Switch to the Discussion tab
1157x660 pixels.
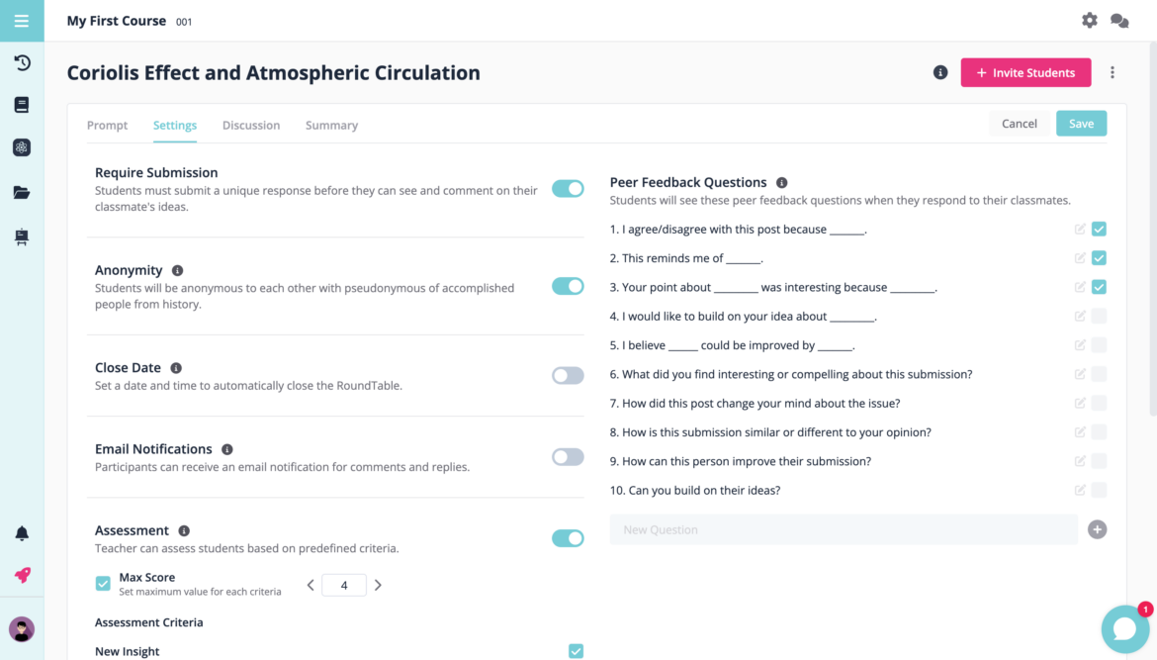(251, 125)
